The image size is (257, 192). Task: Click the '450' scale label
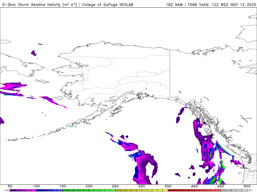(221, 186)
